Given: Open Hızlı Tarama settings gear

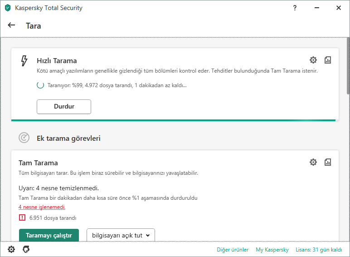Looking at the screenshot, I should coord(313,60).
